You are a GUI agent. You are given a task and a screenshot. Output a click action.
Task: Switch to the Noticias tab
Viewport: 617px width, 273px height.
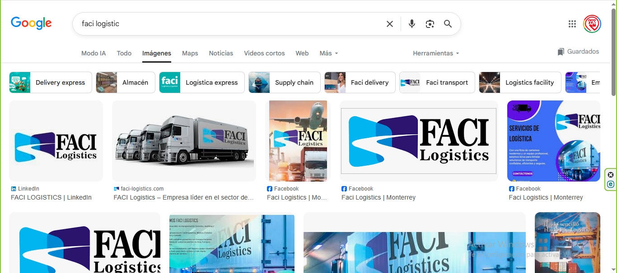point(221,53)
